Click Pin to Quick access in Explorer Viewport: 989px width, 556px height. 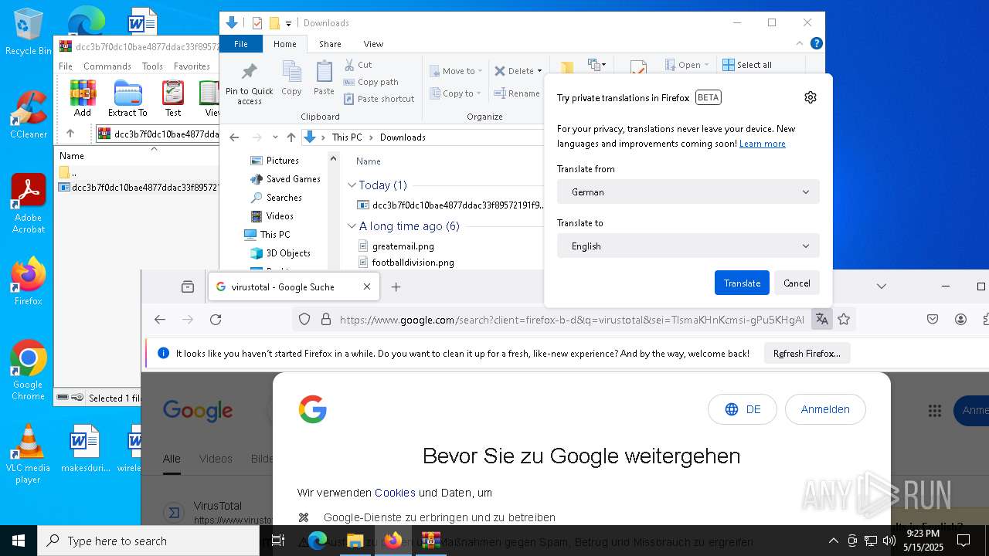249,84
